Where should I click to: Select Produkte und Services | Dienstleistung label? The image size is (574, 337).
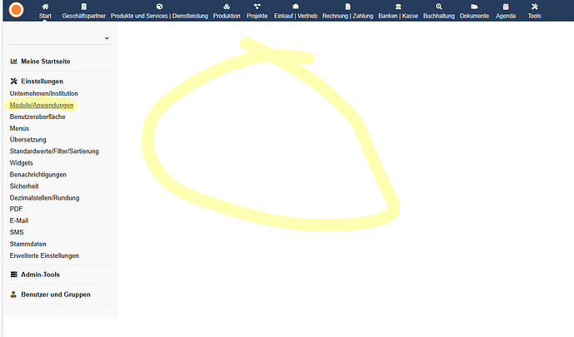point(159,16)
